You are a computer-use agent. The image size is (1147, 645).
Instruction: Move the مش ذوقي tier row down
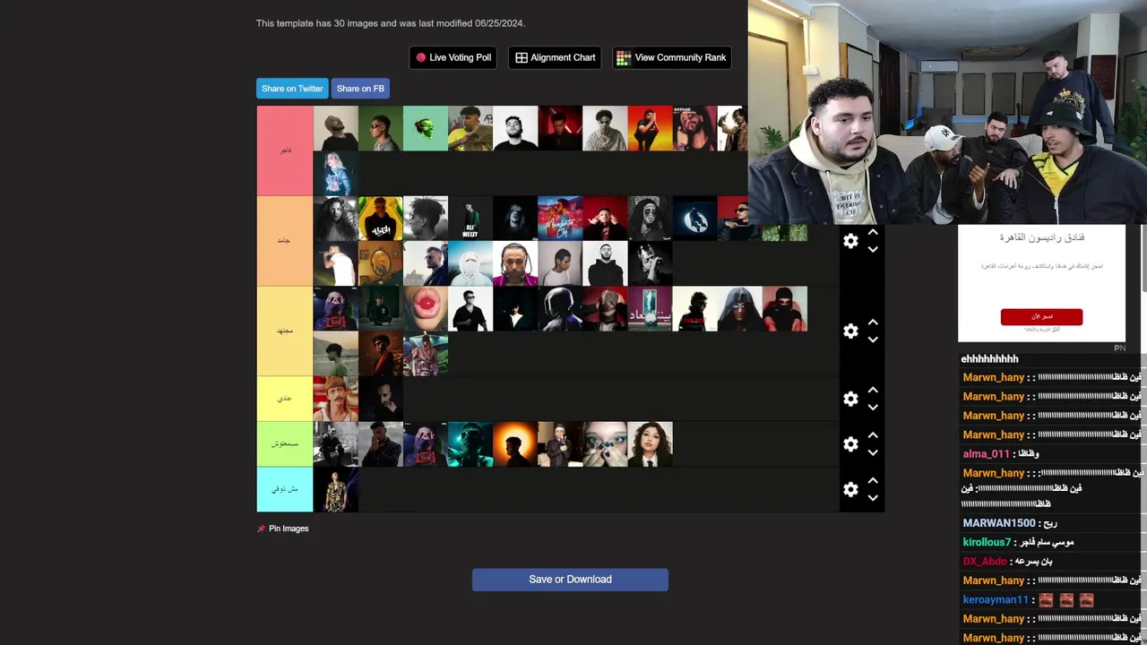[873, 498]
